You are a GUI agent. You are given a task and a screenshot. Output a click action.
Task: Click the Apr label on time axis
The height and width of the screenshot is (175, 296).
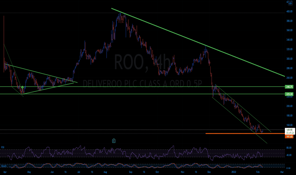[x=5, y=172]
